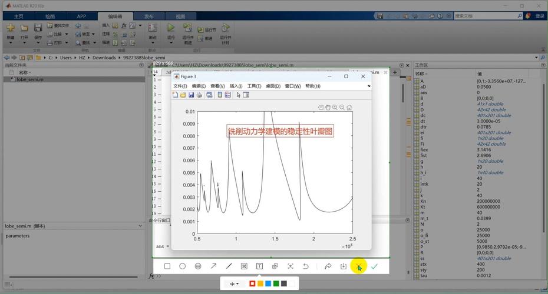Select the straight line drawing tool
This screenshot has width=548, height=294.
(229, 266)
